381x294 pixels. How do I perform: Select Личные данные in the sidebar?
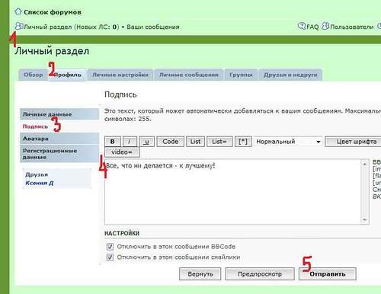tap(59, 114)
